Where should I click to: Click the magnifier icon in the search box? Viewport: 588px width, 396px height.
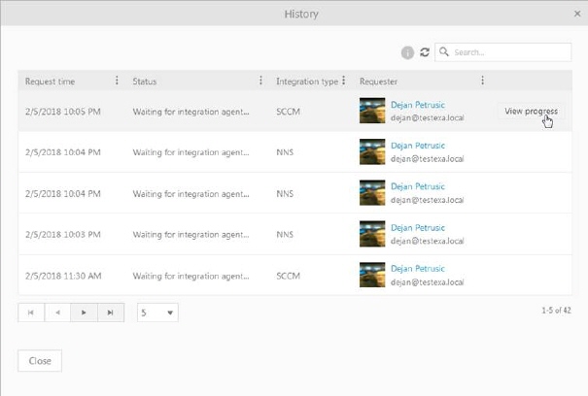444,52
